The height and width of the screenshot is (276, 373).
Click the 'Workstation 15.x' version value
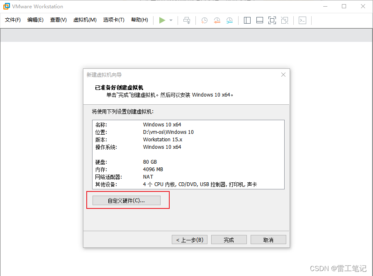pyautogui.click(x=163, y=139)
